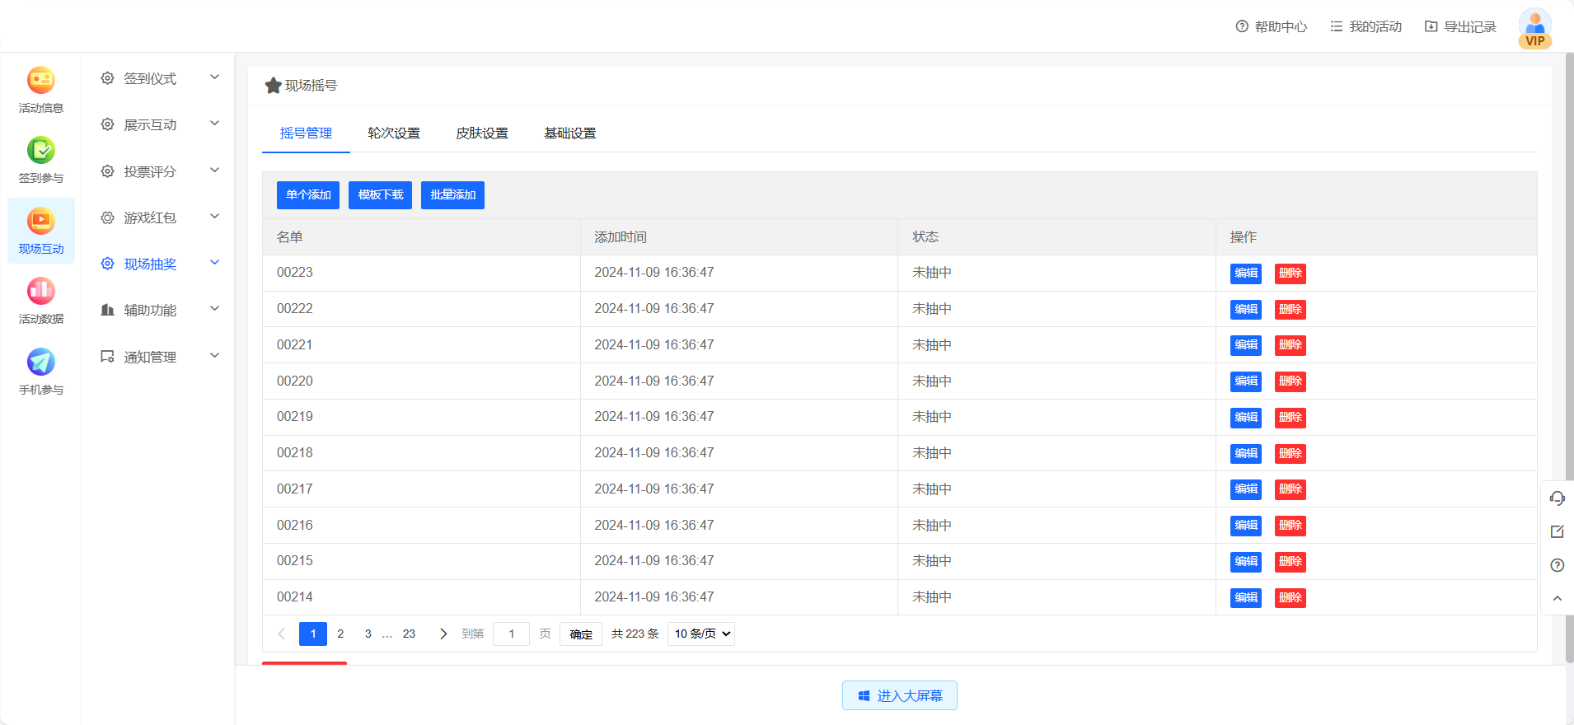Open customer service headset icon

(x=1557, y=498)
